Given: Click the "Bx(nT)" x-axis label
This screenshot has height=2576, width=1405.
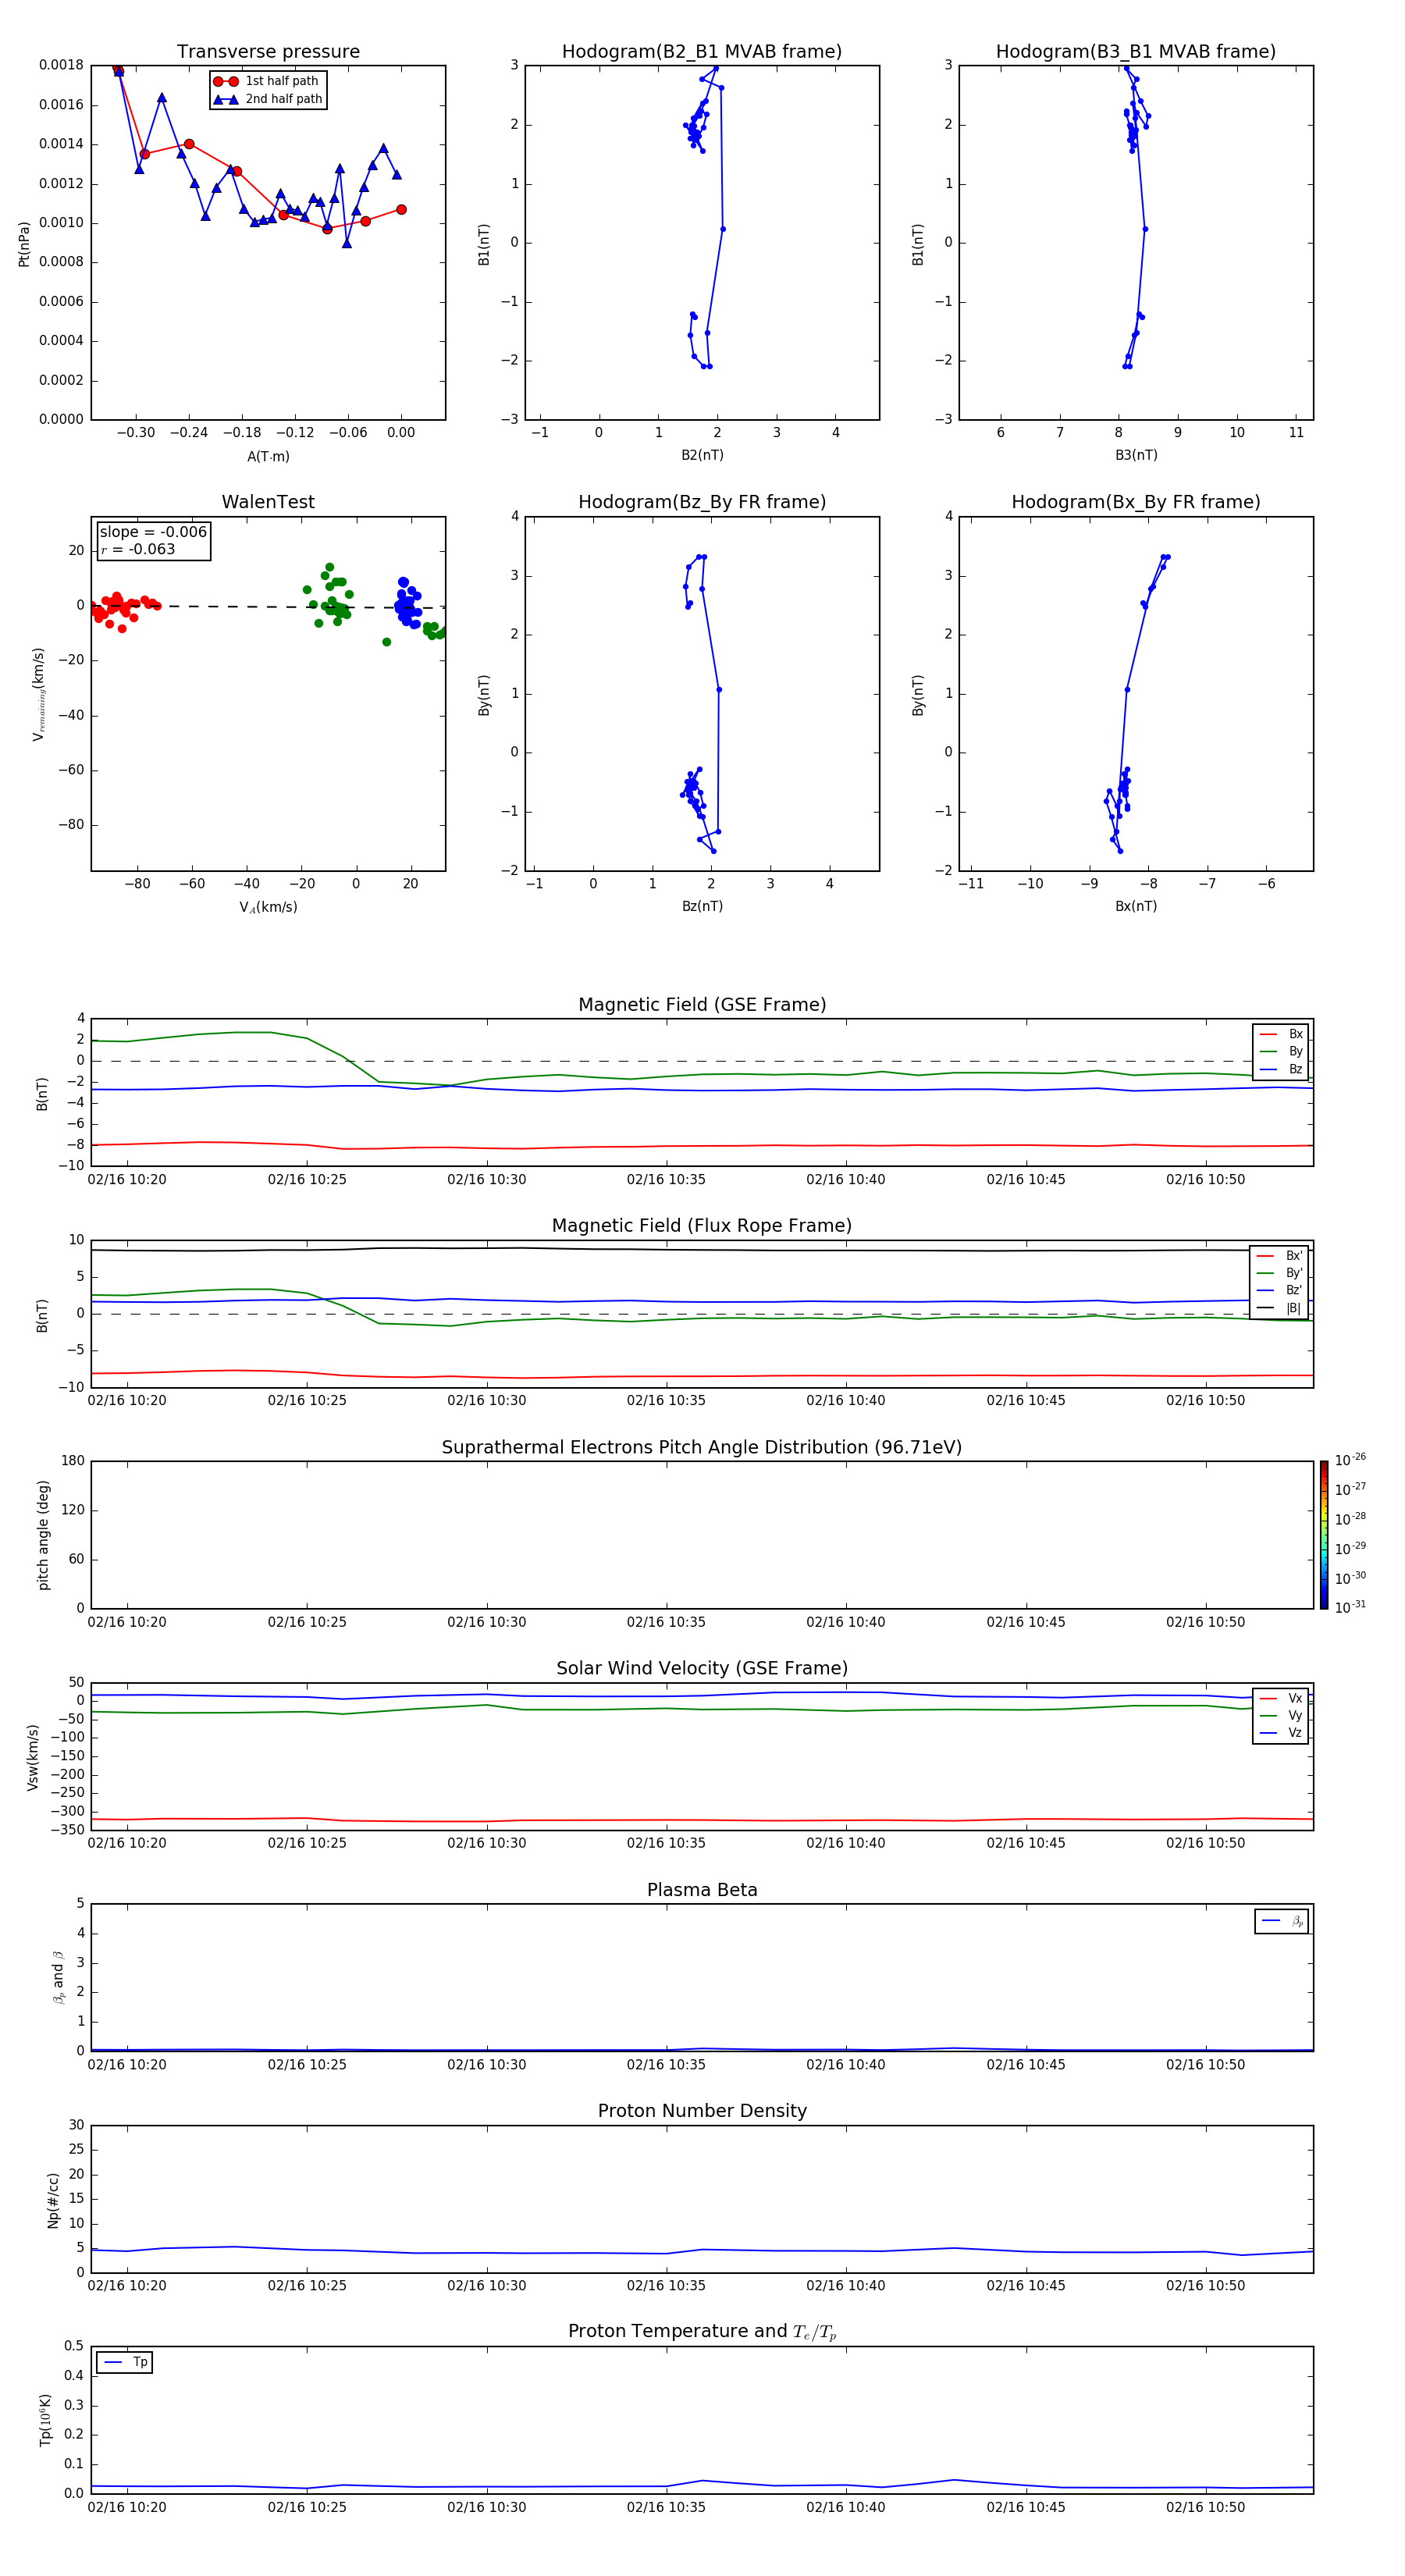Looking at the screenshot, I should tap(1136, 906).
